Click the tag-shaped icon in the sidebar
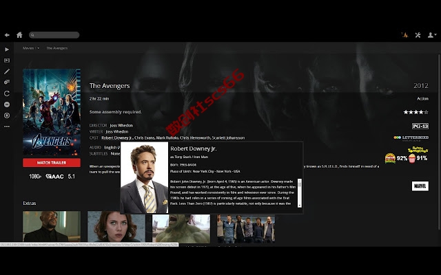Image resolution: width=441 pixels, height=275 pixels. point(7,82)
